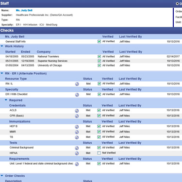
Task: Toggle University of Chicago verified checkbox
Action: pos(99,66)
